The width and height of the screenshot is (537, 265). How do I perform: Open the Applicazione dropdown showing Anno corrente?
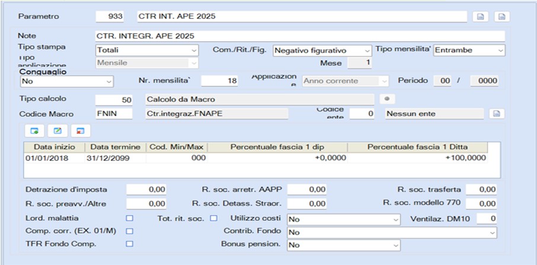click(345, 81)
